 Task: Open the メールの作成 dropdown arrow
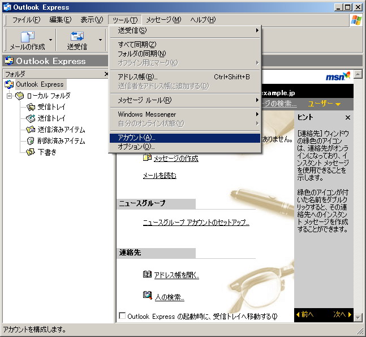[51, 40]
